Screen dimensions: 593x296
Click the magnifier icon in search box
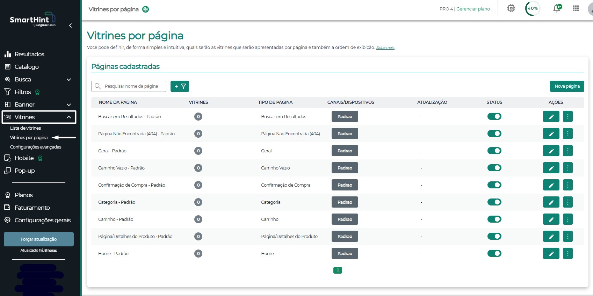point(98,86)
